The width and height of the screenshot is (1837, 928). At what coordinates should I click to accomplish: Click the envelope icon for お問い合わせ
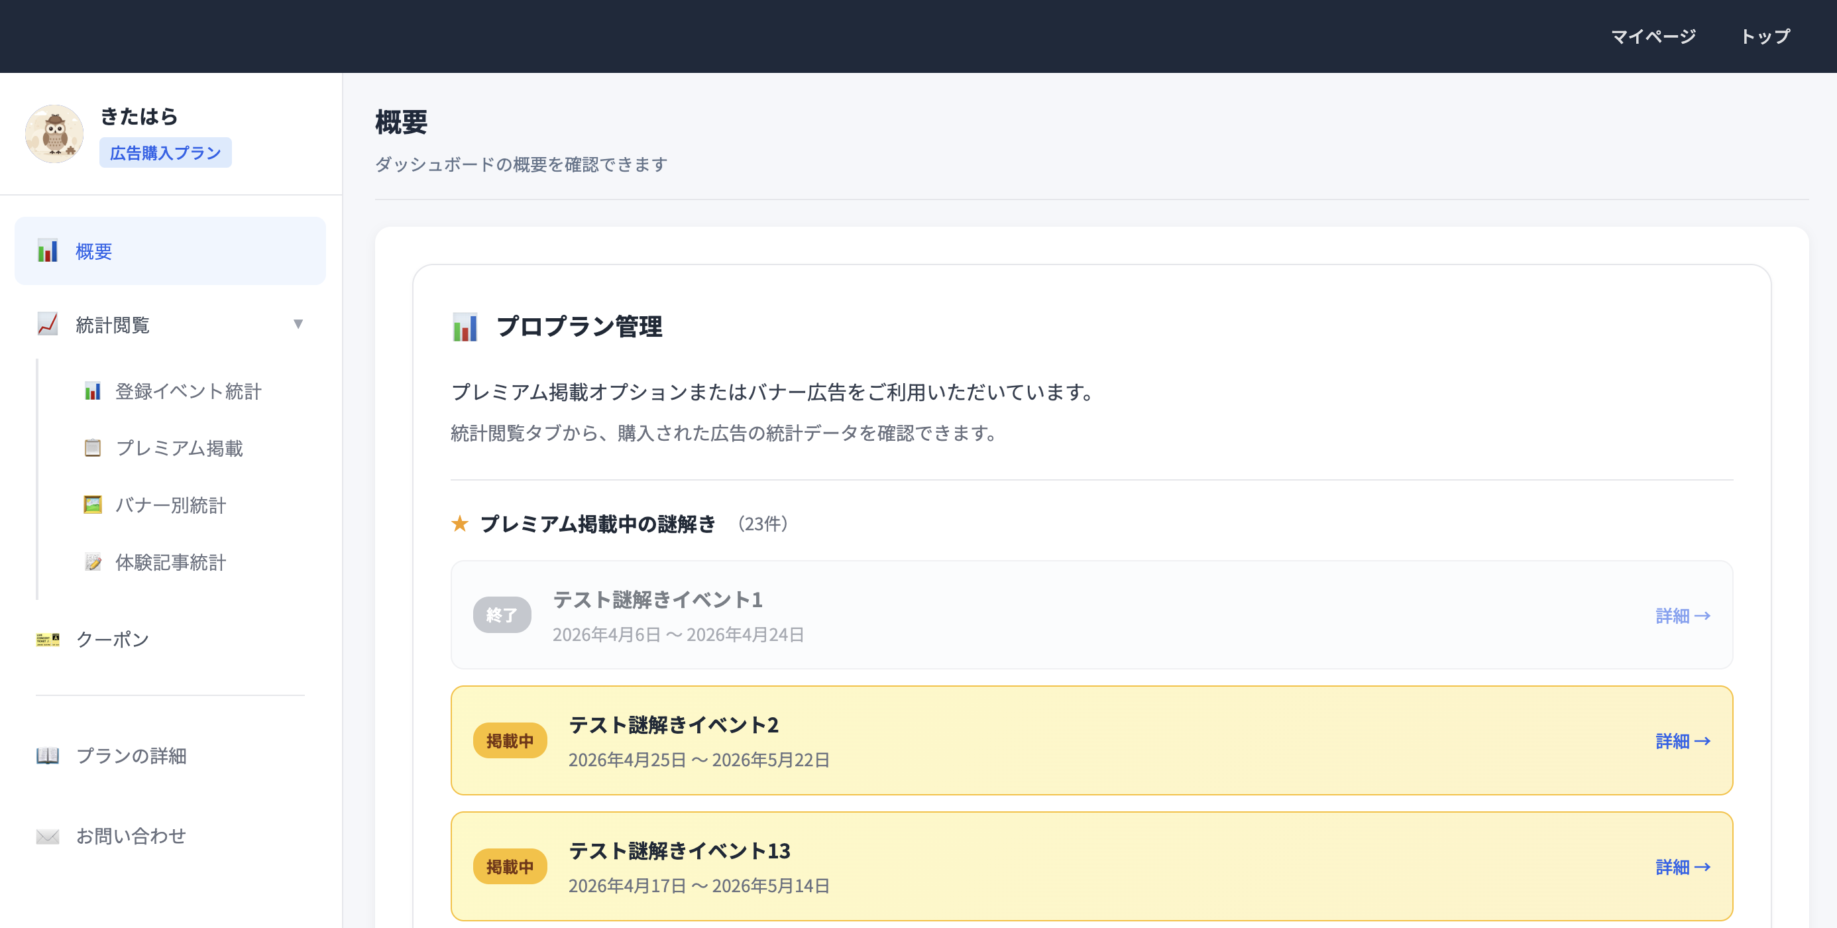coord(48,836)
